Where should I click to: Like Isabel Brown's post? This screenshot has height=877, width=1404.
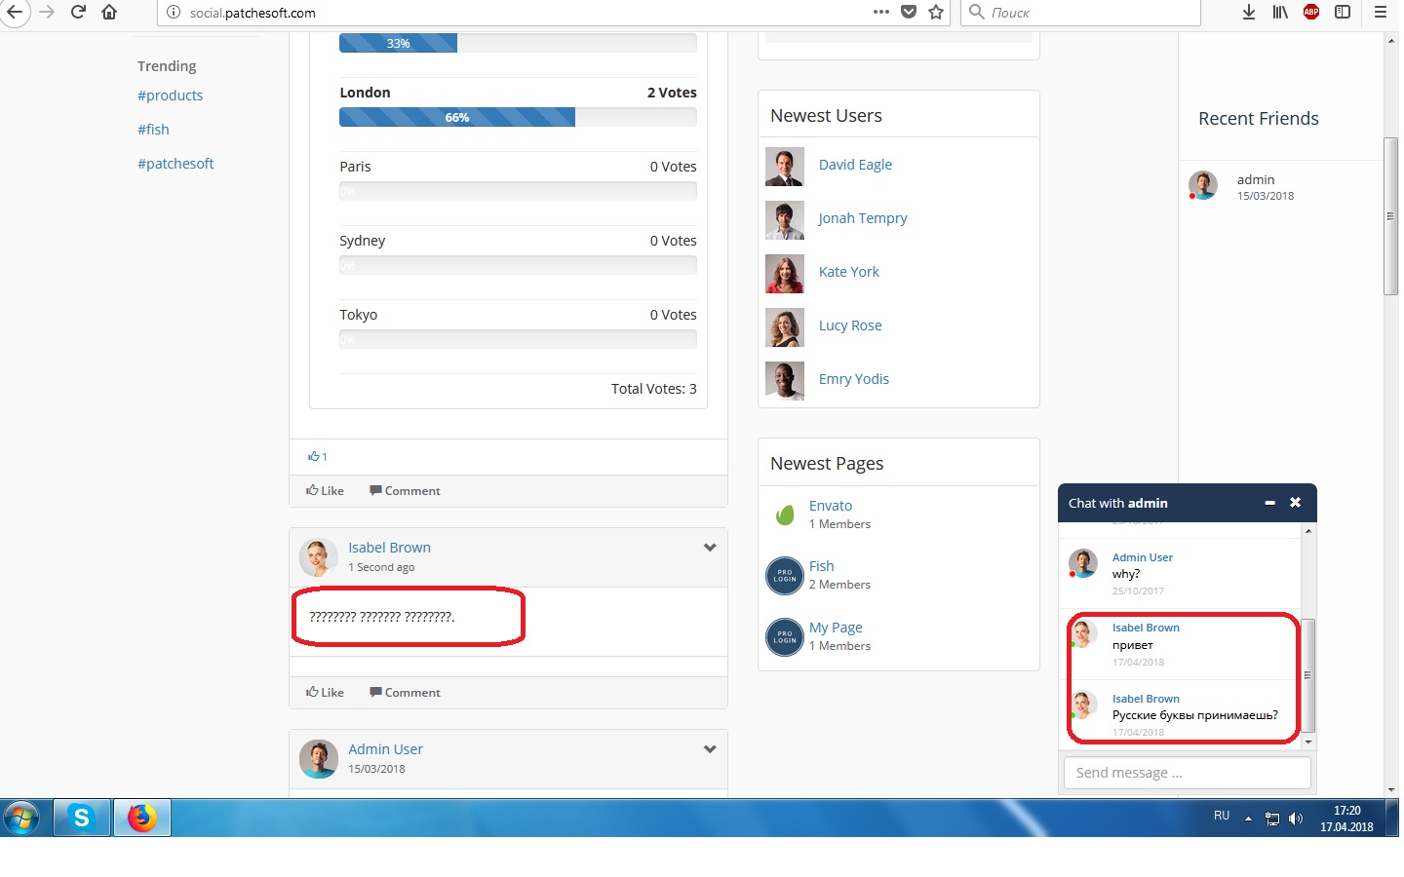(325, 693)
